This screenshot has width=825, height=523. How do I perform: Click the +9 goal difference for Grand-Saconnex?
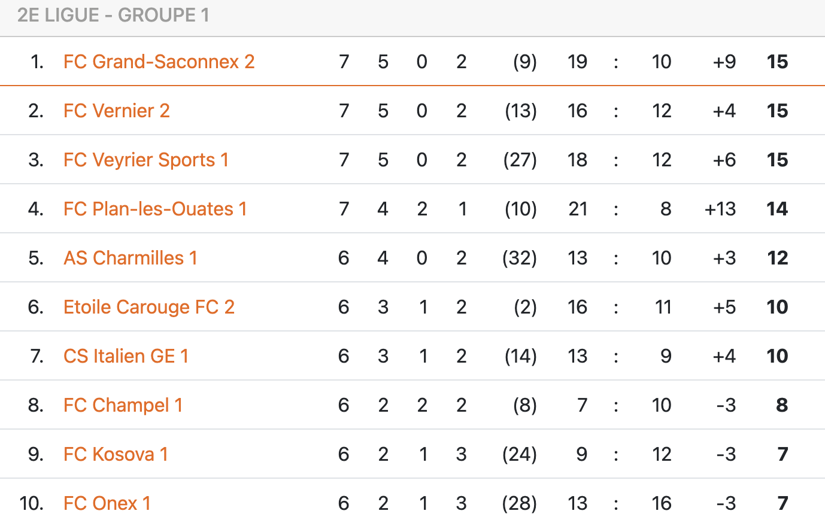point(724,62)
